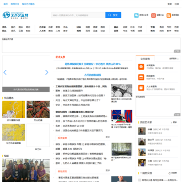Image resolution: width=182 pixels, height=182 pixels.
Task: Open headline about coins found at construction site
Action: coord(81,86)
